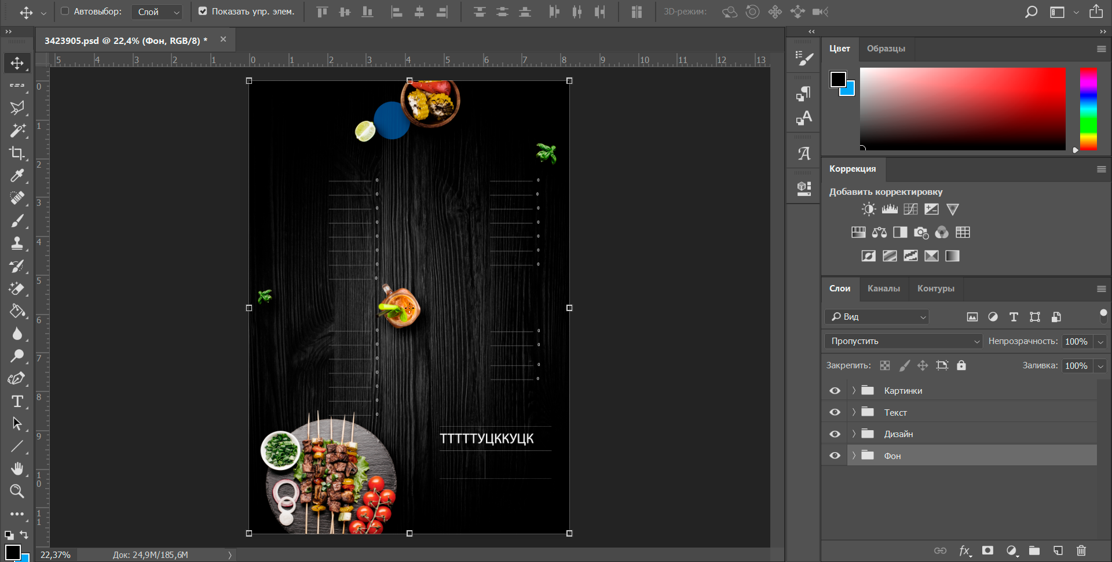Select the Eyedropper tool

pyautogui.click(x=17, y=176)
